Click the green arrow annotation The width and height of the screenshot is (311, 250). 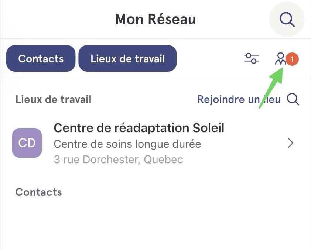pos(272,87)
